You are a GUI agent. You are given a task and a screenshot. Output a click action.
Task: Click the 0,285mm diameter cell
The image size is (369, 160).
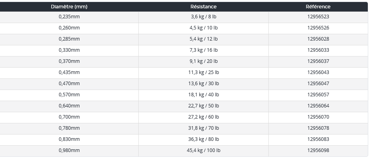pos(69,39)
